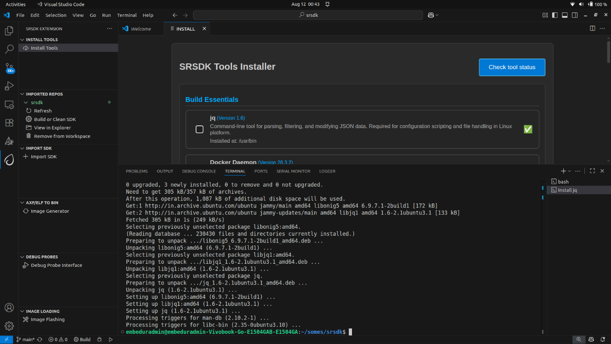611x344 pixels.
Task: Open the Manage gear in activity bar
Action: 9,326
